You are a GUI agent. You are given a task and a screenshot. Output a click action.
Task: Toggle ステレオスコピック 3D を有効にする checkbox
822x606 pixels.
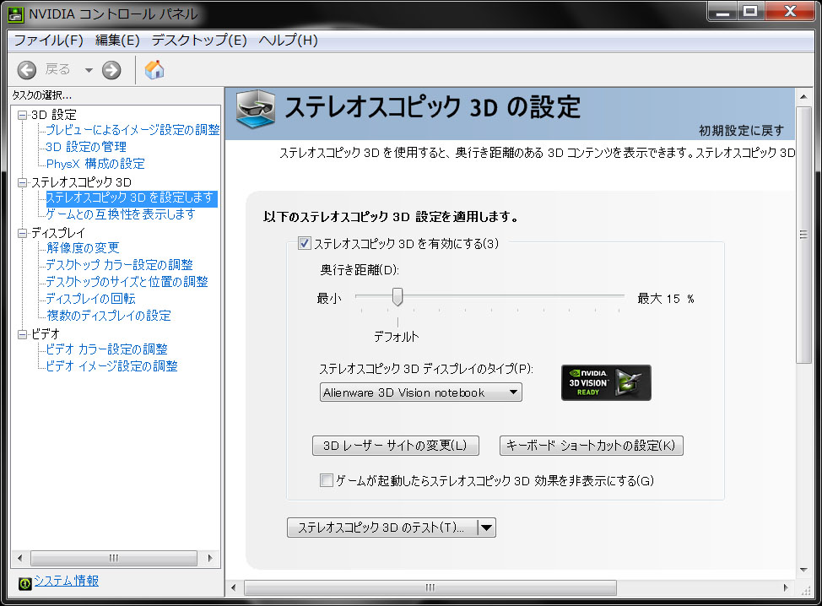pos(305,243)
